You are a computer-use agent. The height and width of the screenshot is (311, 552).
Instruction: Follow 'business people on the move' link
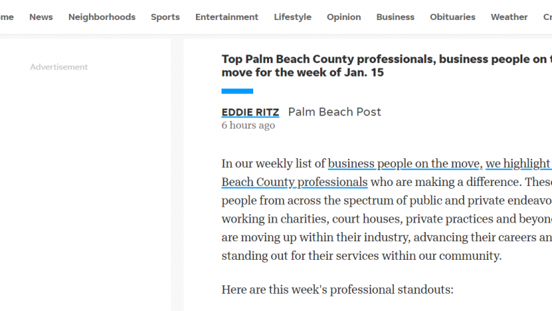pos(405,164)
